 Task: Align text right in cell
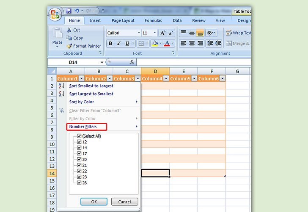tap(200, 43)
